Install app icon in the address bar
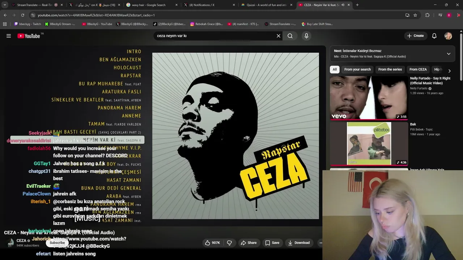 click(x=407, y=15)
